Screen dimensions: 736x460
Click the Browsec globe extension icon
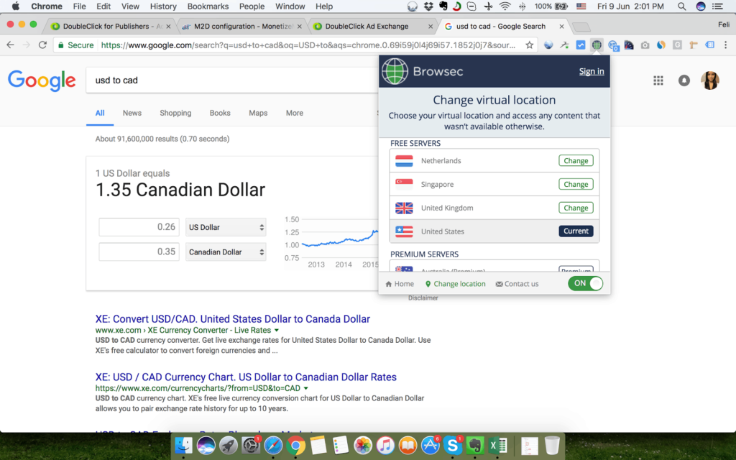(x=597, y=45)
